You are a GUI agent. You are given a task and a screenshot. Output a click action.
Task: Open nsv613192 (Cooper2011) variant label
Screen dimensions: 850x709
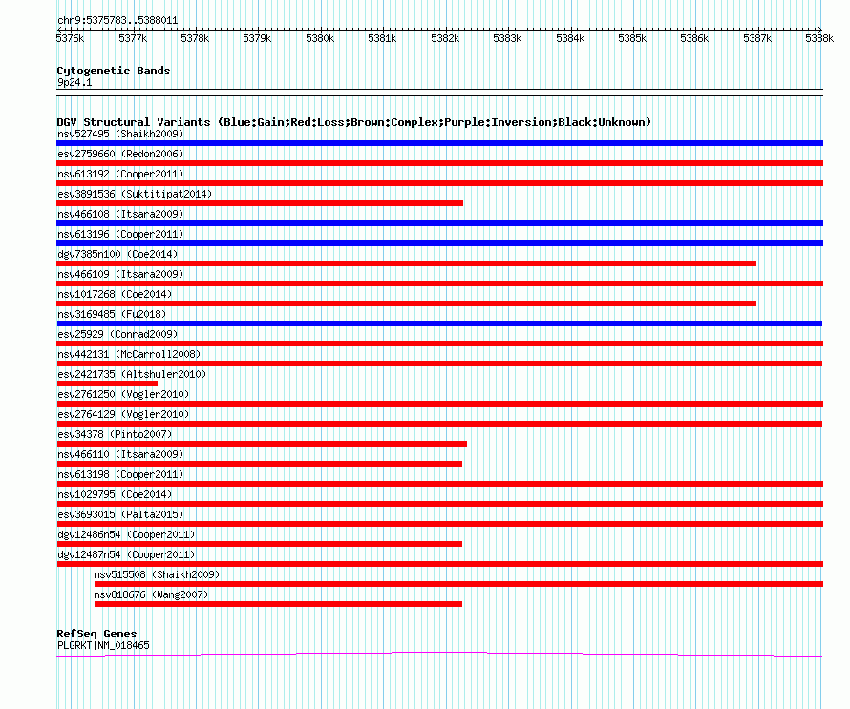(120, 174)
